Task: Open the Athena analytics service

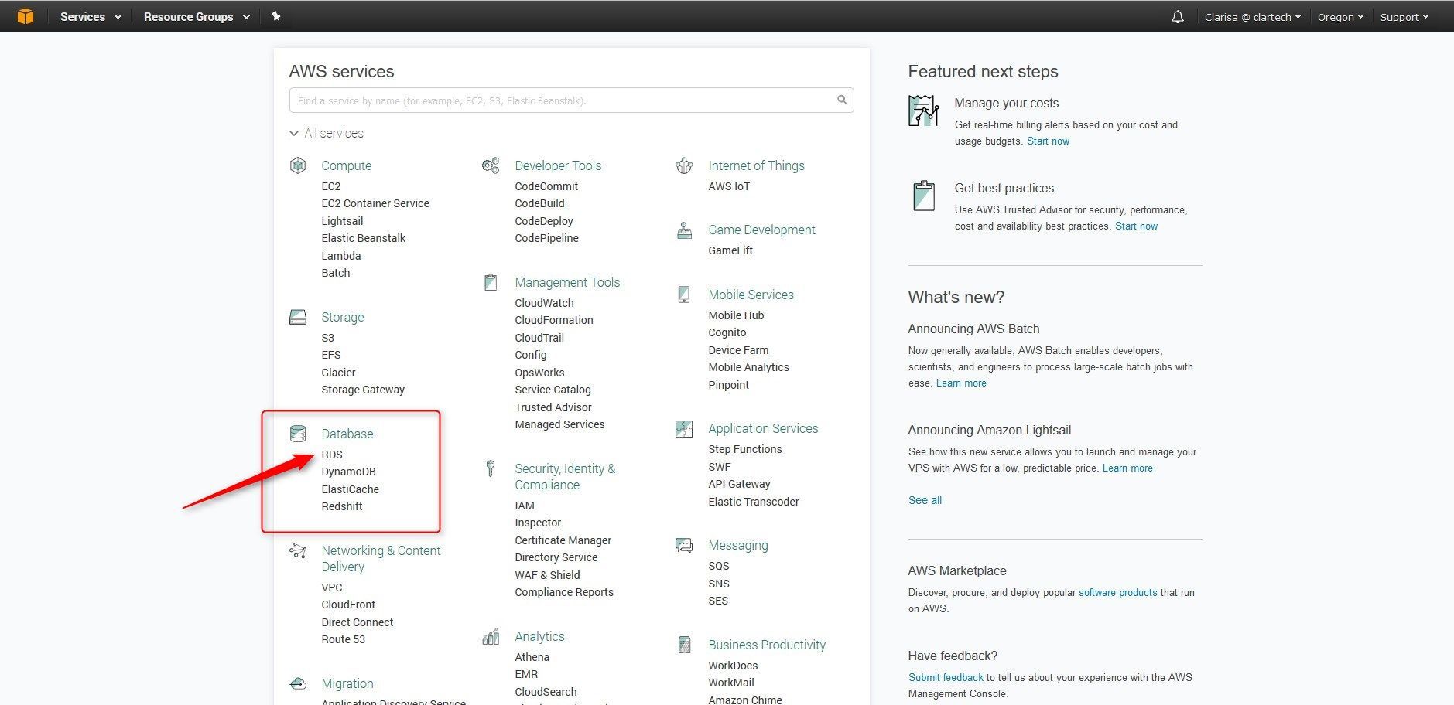Action: tap(532, 657)
